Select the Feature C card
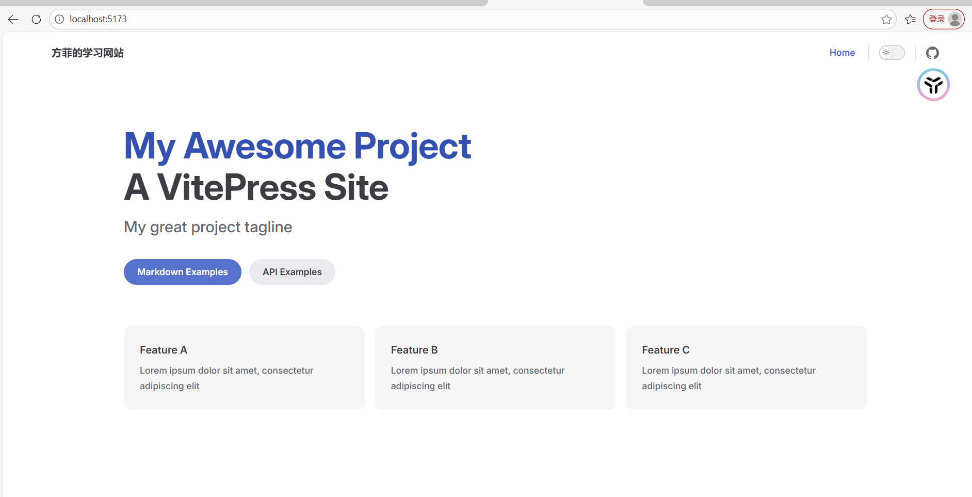The height and width of the screenshot is (497, 972). tap(746, 367)
